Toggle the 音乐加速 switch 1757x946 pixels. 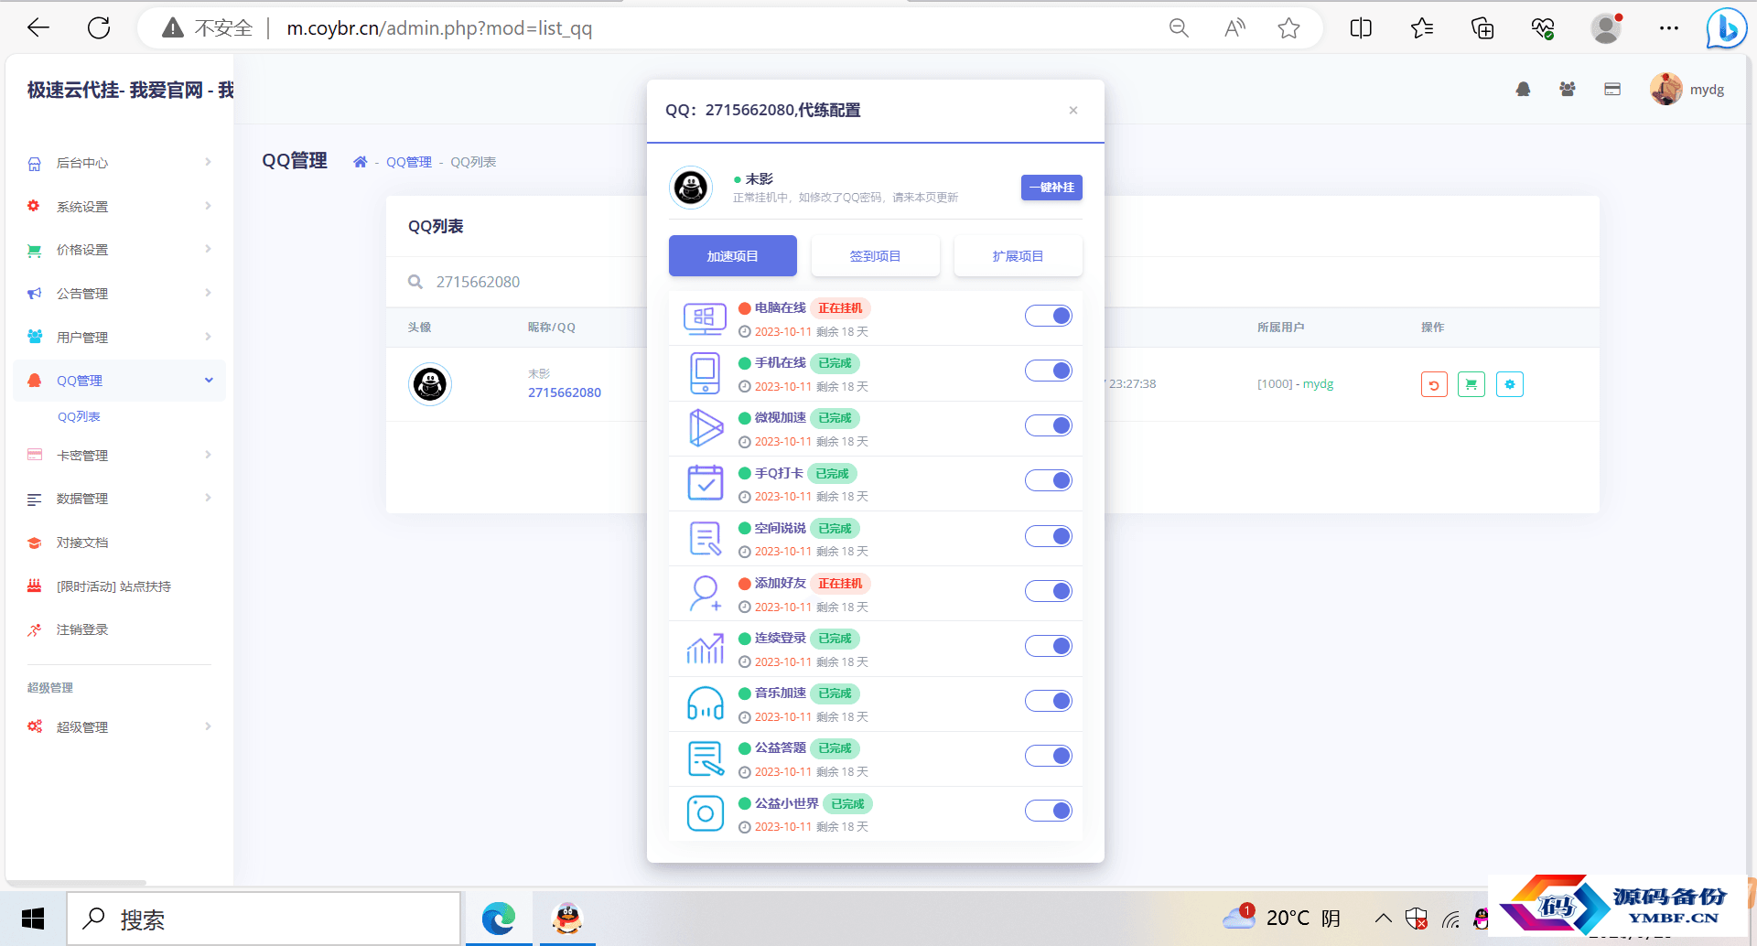pos(1048,701)
